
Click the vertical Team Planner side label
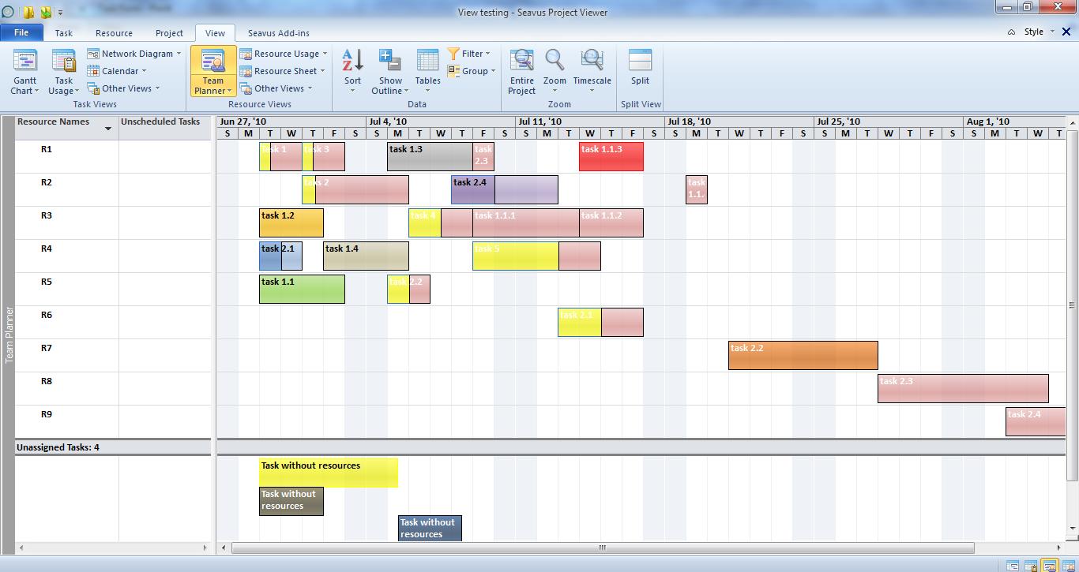9,335
